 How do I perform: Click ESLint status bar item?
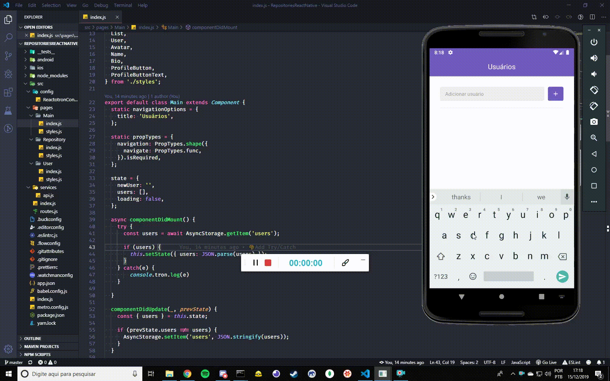tap(571, 362)
